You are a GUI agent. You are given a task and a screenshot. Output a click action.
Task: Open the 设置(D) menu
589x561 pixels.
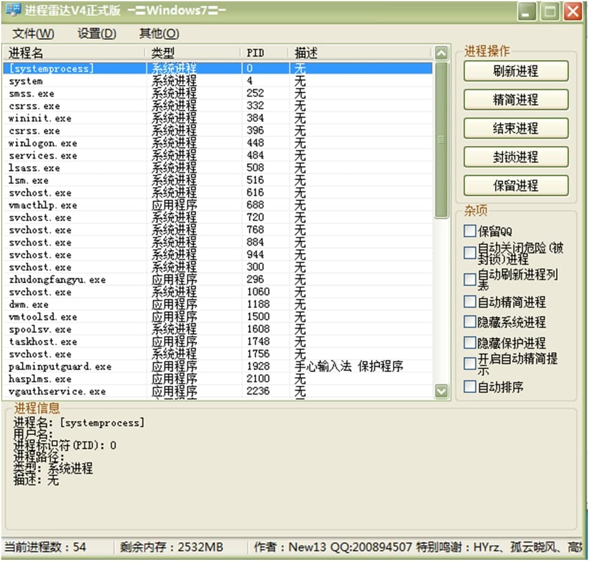tap(96, 34)
